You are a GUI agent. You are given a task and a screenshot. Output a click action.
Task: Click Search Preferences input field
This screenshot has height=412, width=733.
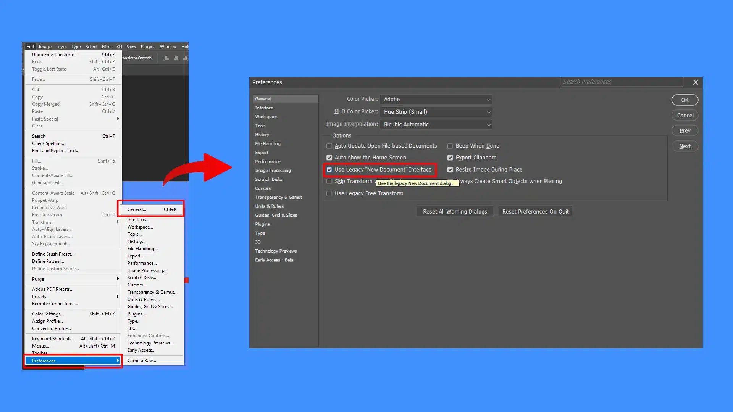tap(621, 82)
